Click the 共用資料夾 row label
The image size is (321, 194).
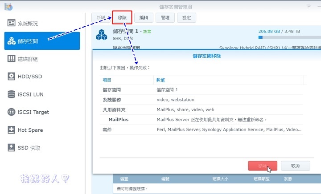click(x=114, y=110)
